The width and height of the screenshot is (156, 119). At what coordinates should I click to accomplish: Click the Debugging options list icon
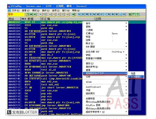click(130, 15)
